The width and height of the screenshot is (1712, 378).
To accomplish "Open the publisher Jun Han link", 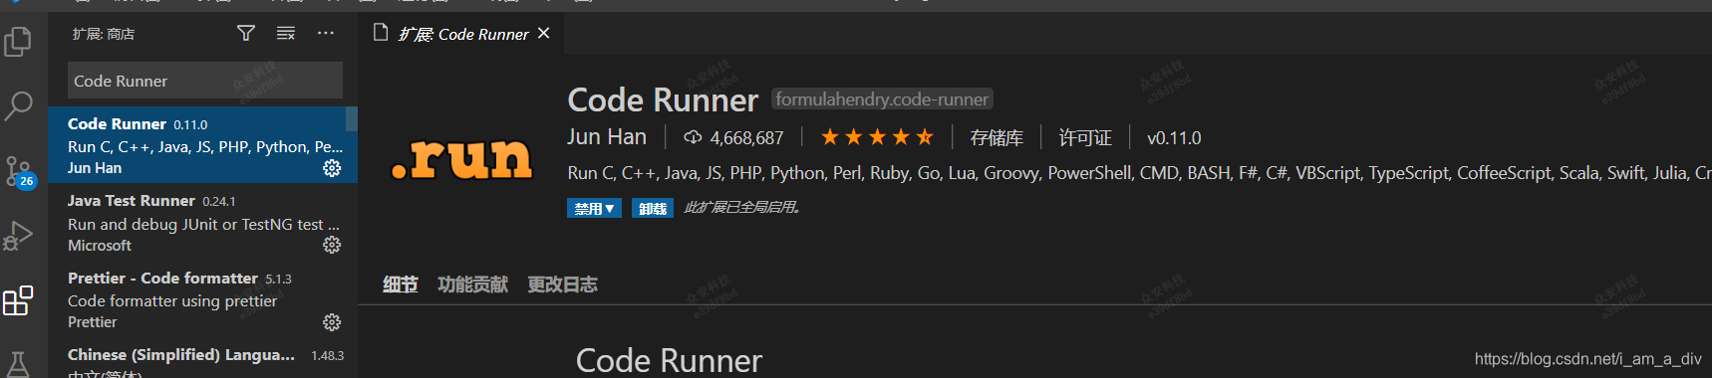I will coord(607,137).
